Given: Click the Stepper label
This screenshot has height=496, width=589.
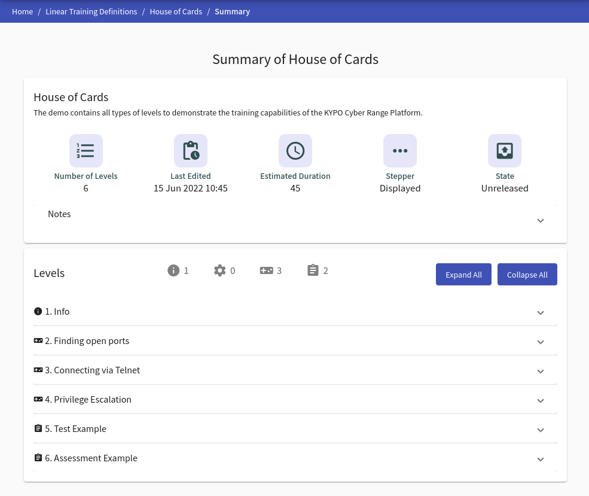Looking at the screenshot, I should 400,177.
